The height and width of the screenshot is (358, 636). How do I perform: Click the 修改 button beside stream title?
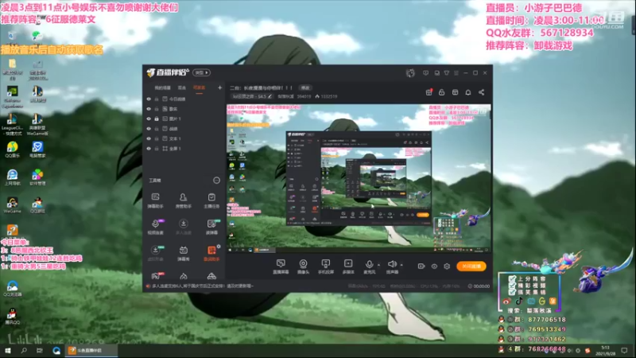305,88
